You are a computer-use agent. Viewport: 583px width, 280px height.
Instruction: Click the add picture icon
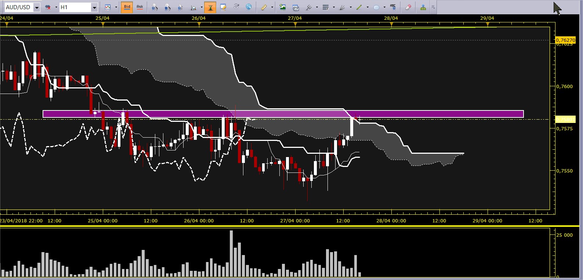tap(283, 7)
